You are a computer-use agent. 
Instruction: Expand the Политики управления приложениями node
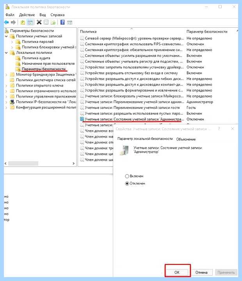pyautogui.click(x=7, y=97)
